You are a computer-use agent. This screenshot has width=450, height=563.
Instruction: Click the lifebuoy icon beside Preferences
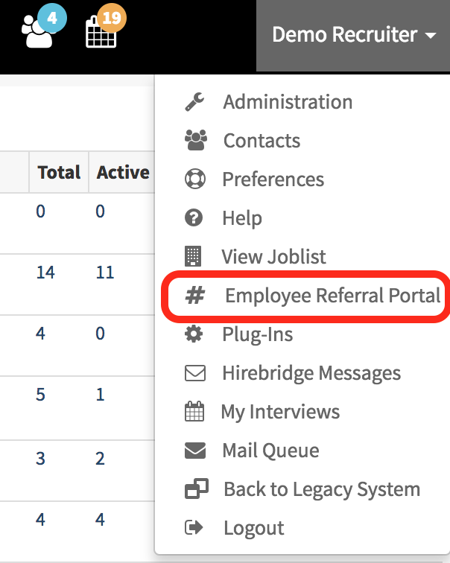pyautogui.click(x=194, y=179)
